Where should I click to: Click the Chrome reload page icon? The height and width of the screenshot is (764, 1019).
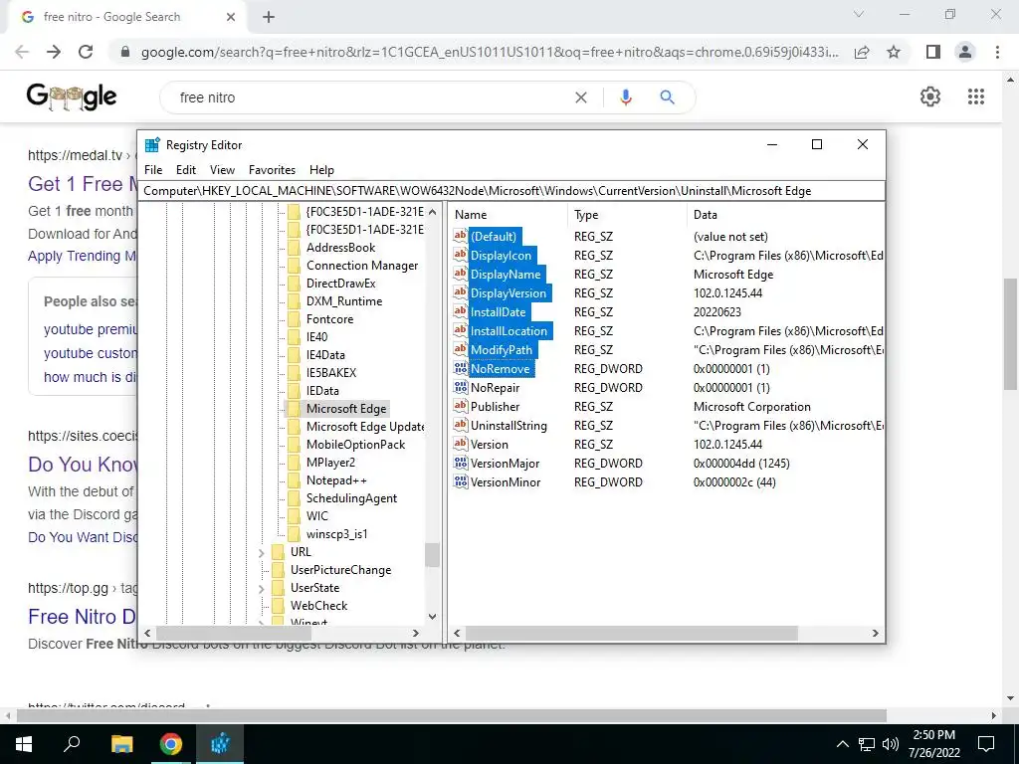point(86,52)
